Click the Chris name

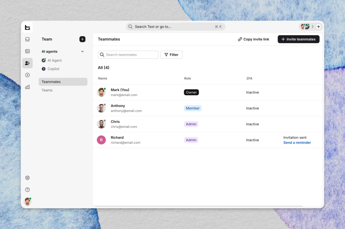tap(115, 122)
